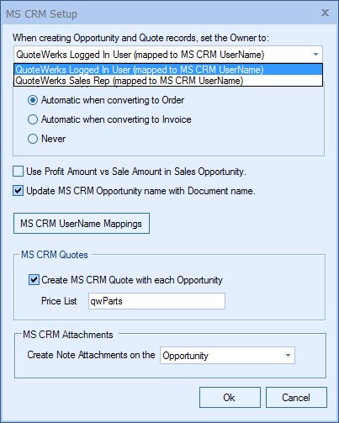Open the Create Note Attachments dropdown
Image resolution: width=339 pixels, height=423 pixels.
pos(227,356)
